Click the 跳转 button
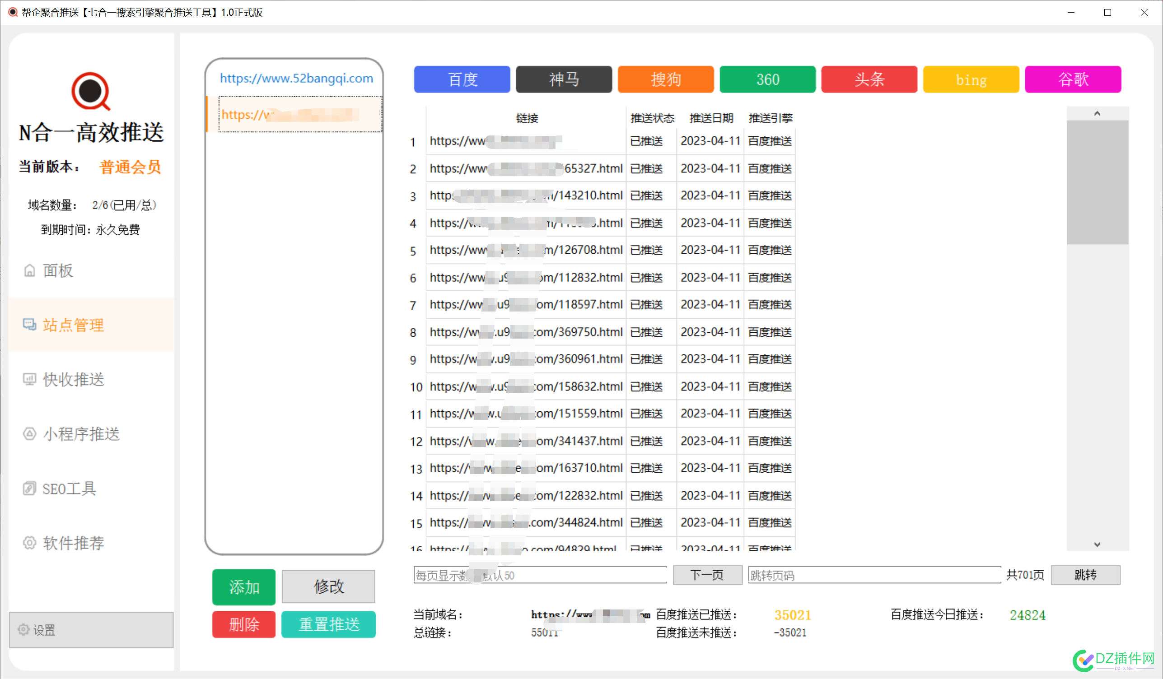This screenshot has height=679, width=1163. [1086, 575]
